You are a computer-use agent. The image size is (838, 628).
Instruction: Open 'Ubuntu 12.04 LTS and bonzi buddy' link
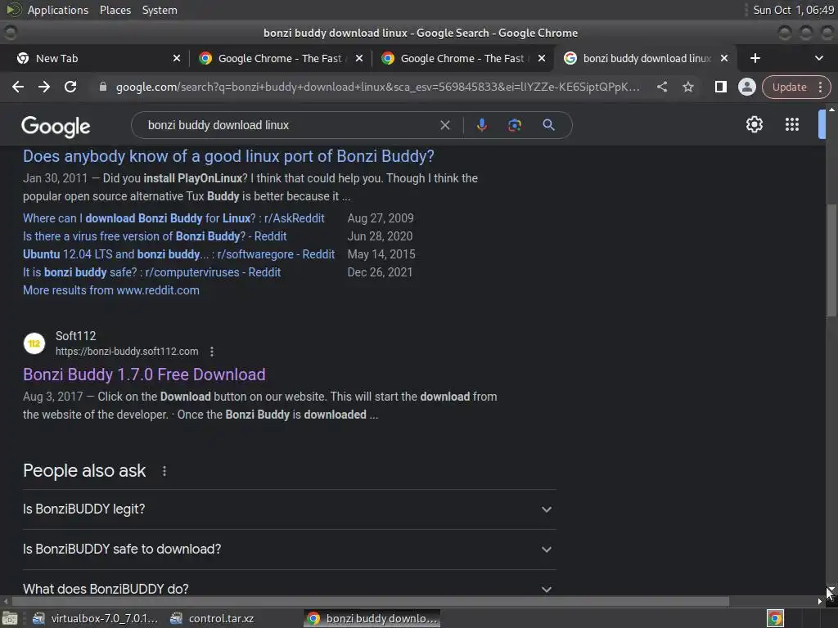[x=179, y=255]
